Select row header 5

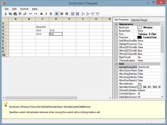click(x=5, y=37)
